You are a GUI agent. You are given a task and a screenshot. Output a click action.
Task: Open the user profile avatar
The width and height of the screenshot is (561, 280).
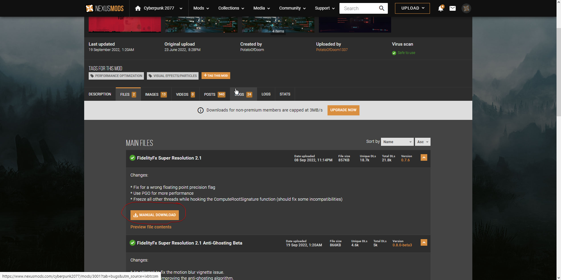466,8
